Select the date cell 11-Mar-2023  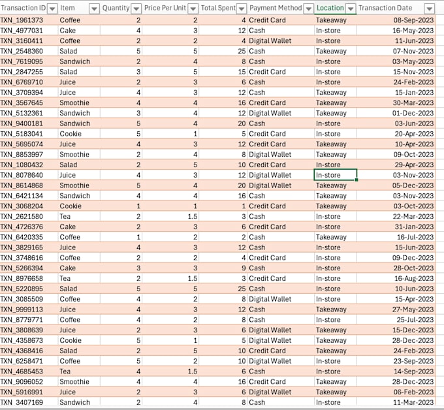tap(396, 402)
